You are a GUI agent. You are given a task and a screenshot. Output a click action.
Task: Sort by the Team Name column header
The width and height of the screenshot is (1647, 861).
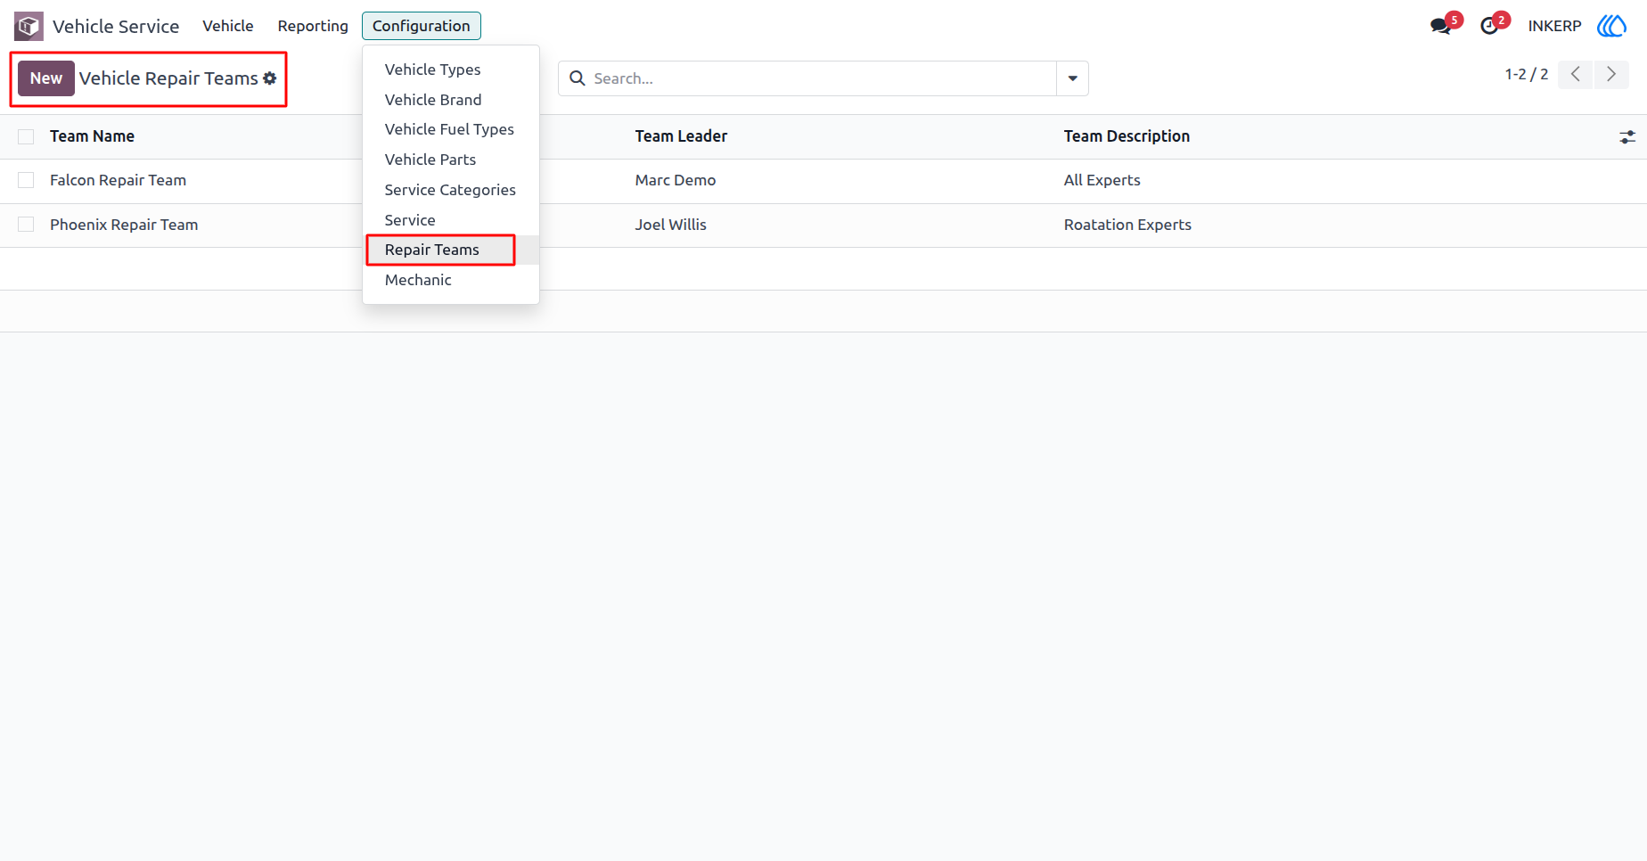click(92, 136)
